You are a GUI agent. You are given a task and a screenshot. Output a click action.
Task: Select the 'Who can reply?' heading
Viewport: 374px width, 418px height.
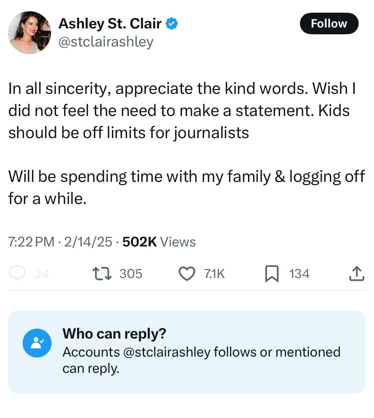[x=114, y=334]
